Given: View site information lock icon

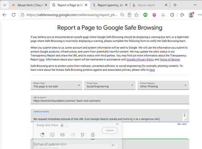Looking at the screenshot, I should [23, 15].
